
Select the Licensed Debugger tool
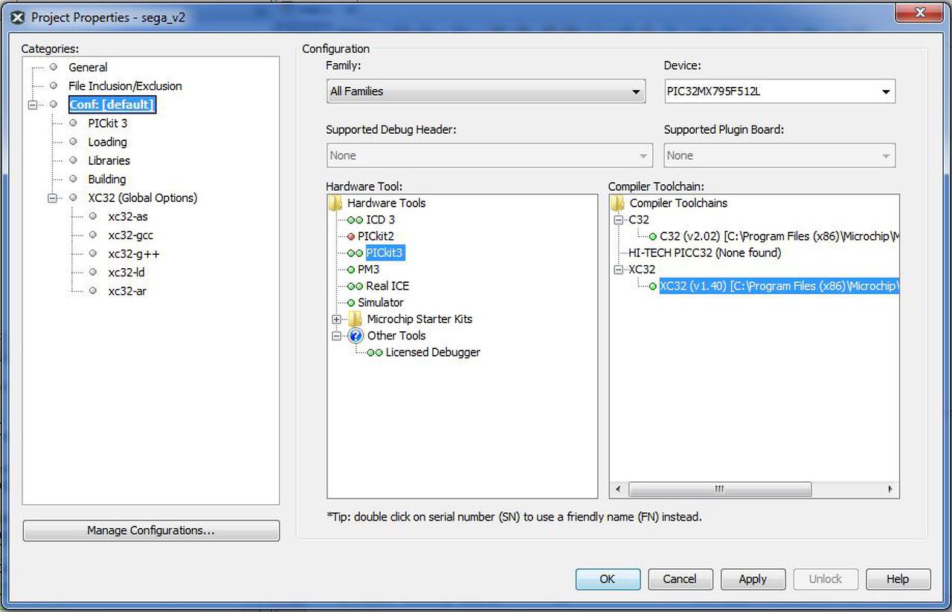pyautogui.click(x=433, y=352)
